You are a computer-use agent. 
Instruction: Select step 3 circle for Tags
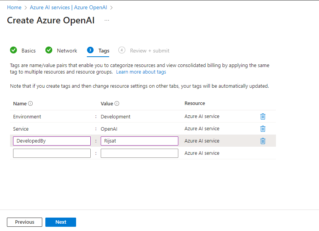[x=90, y=50]
